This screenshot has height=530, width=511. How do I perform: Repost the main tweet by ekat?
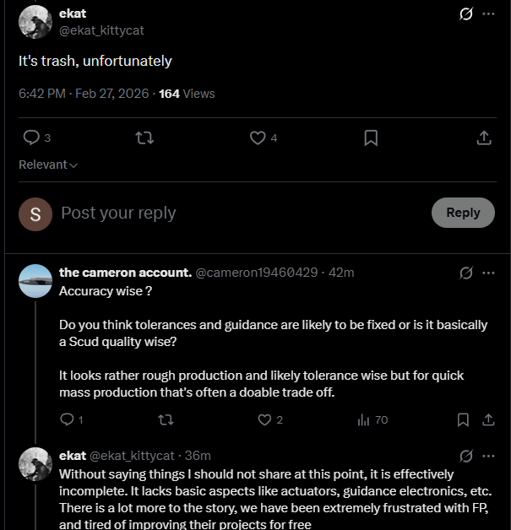tap(144, 138)
